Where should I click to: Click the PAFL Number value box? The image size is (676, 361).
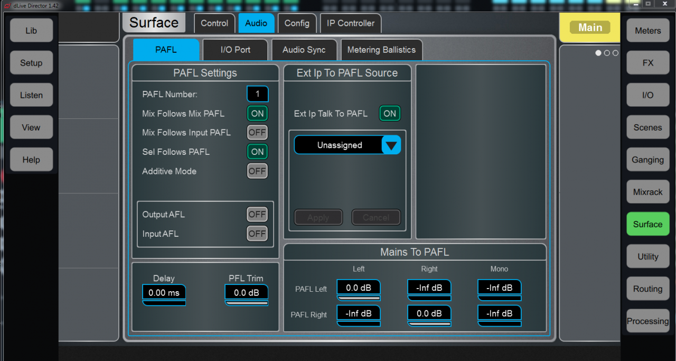pyautogui.click(x=258, y=94)
